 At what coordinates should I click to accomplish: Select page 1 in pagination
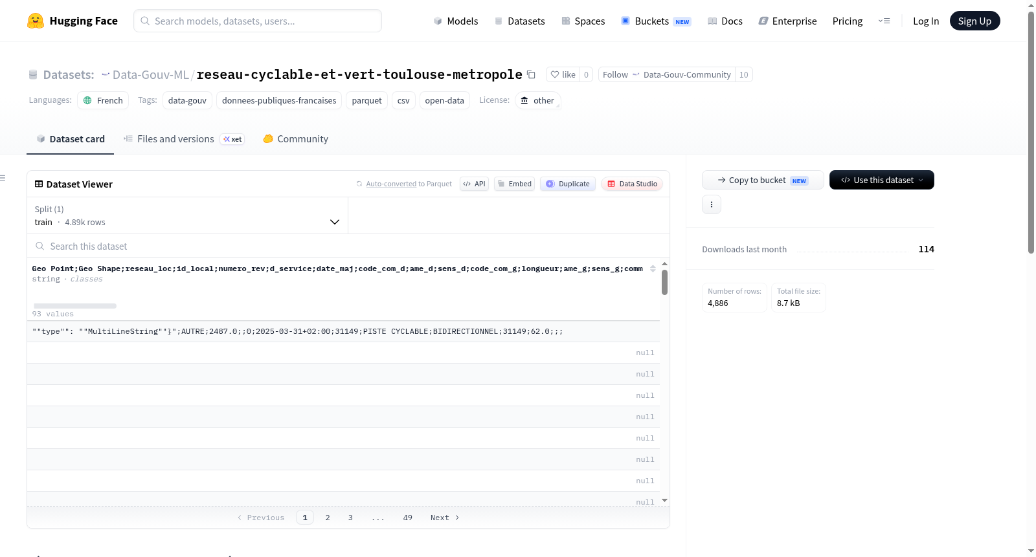[305, 518]
